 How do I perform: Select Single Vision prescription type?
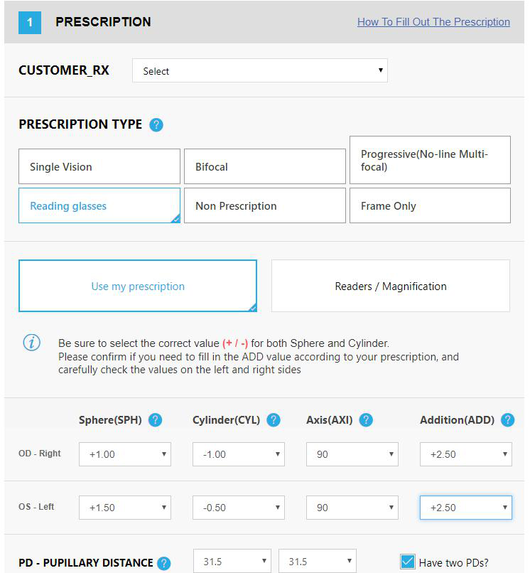tap(99, 166)
